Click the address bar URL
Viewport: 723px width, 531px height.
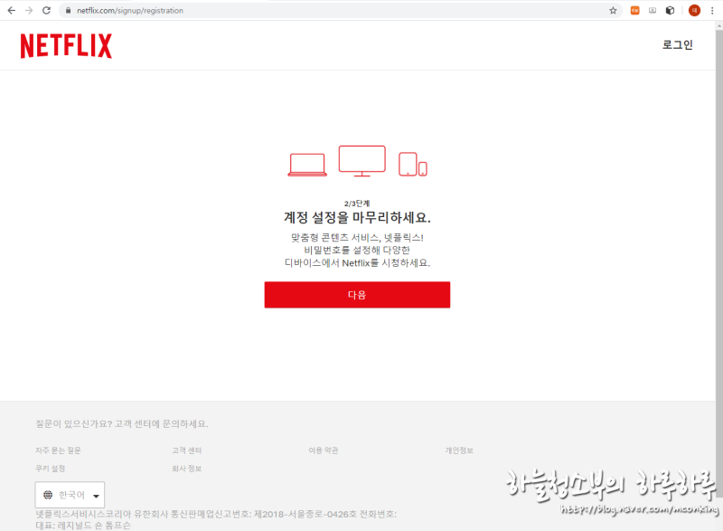pyautogui.click(x=130, y=10)
